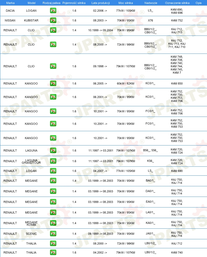Click the DACIA brand cell
The width and height of the screenshot is (207, 257).
tap(10, 11)
